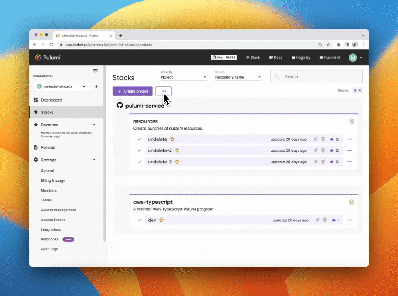Image resolution: width=398 pixels, height=296 pixels.
Task: Open Access tokens settings
Action: point(53,220)
